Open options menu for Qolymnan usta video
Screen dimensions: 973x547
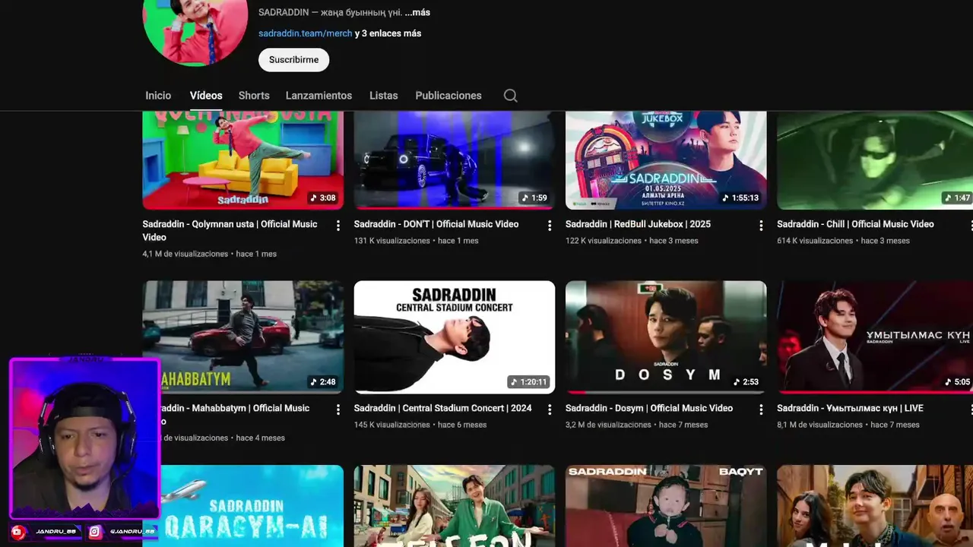[x=338, y=226]
